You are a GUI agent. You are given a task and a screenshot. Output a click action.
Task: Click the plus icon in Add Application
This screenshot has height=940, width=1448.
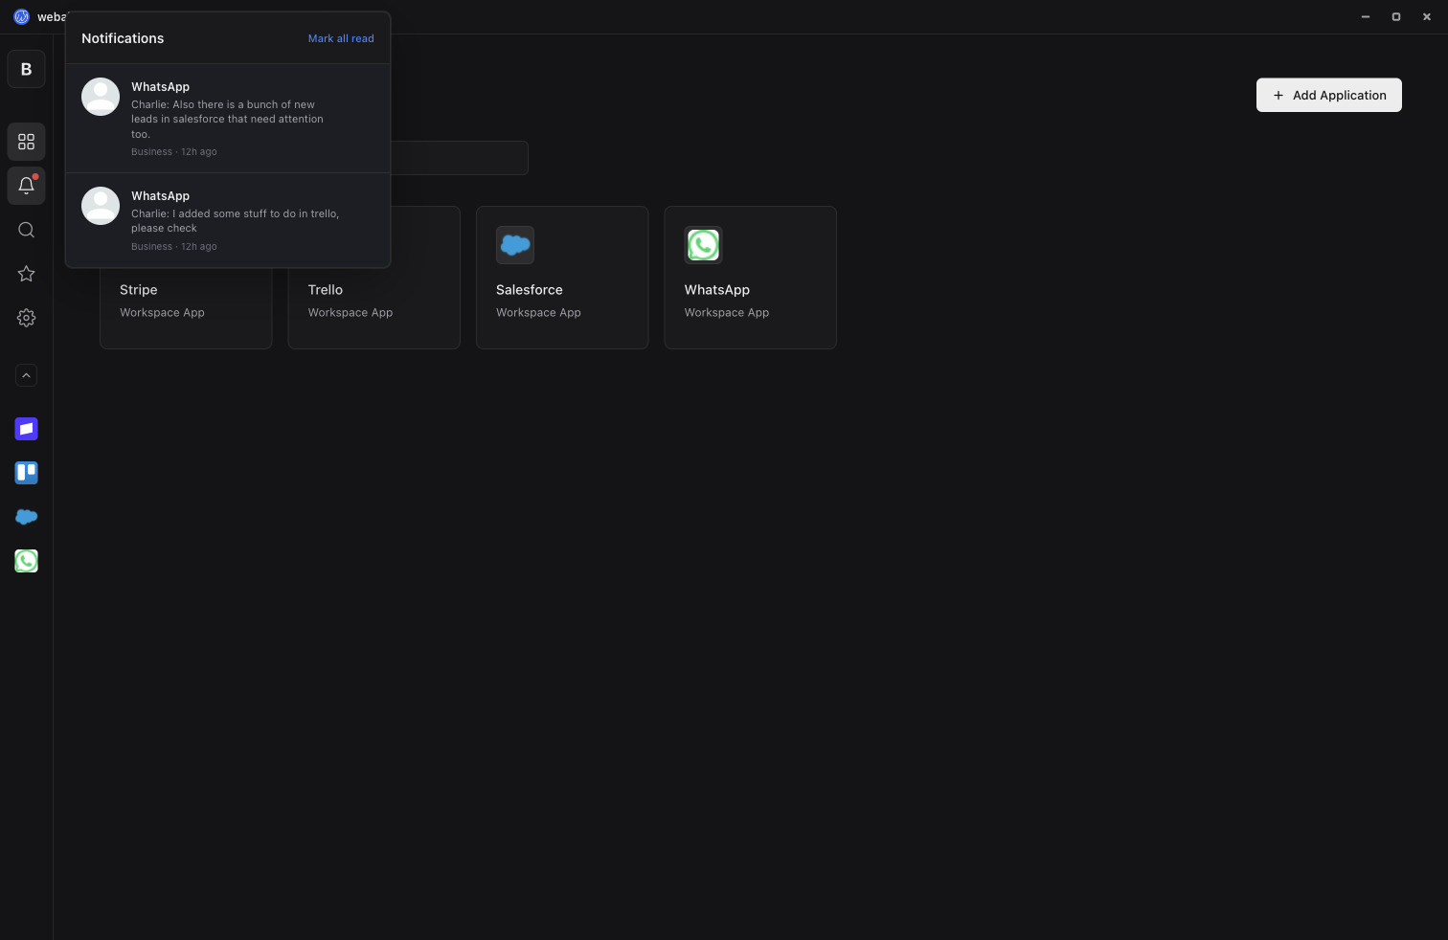click(x=1278, y=95)
